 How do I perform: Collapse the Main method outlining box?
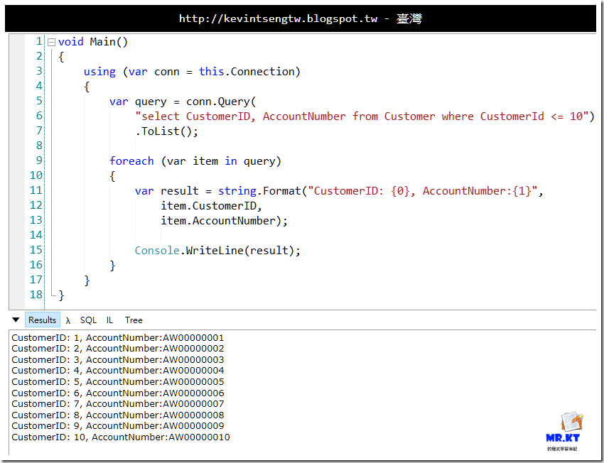51,43
